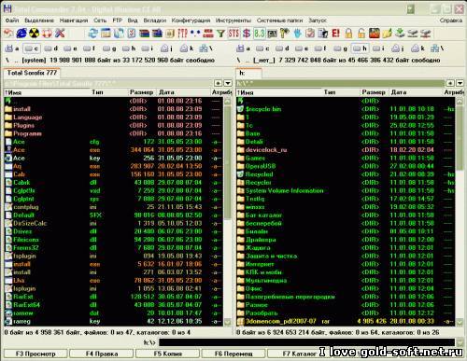Select System Volume Information folder
This screenshot has width=467, height=361.
[346, 190]
